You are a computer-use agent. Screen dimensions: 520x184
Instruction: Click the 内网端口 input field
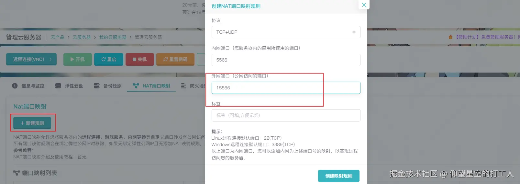click(286, 60)
